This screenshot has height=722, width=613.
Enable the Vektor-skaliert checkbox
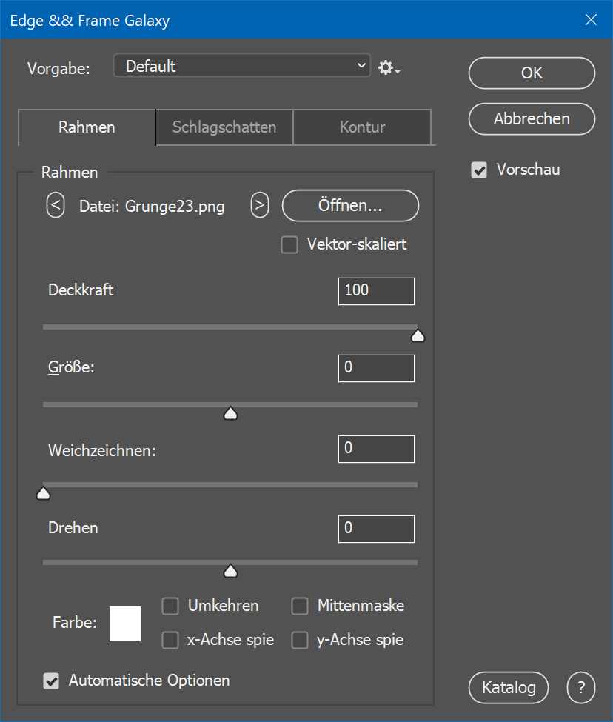click(289, 245)
